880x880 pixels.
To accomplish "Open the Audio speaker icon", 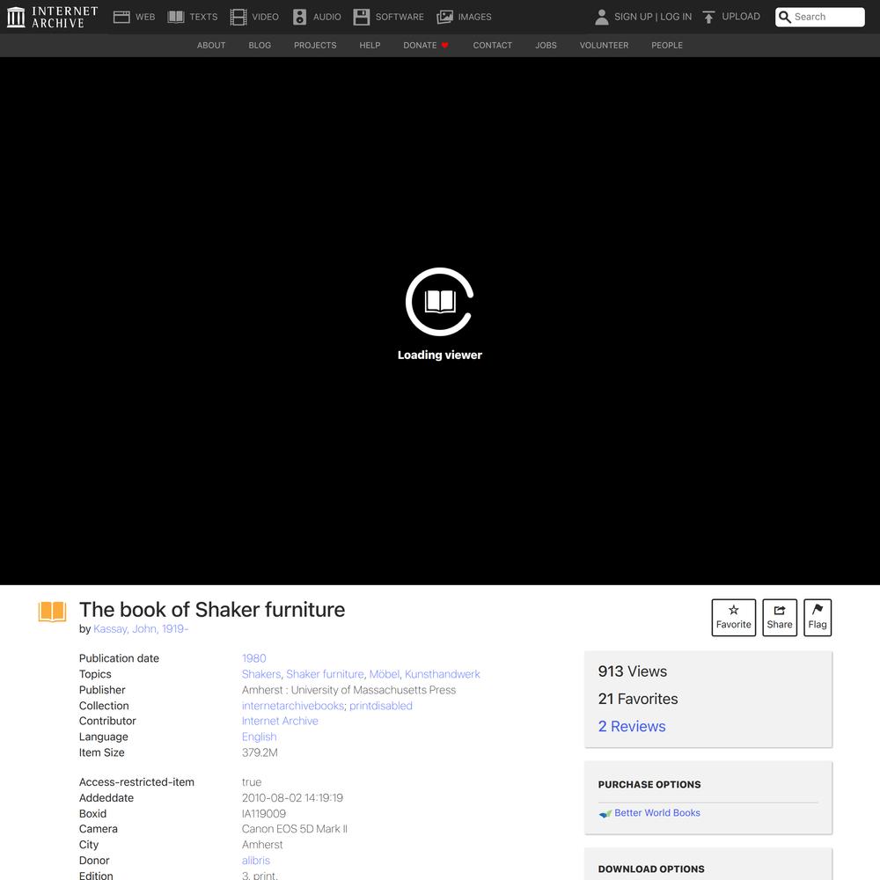I will (x=300, y=17).
